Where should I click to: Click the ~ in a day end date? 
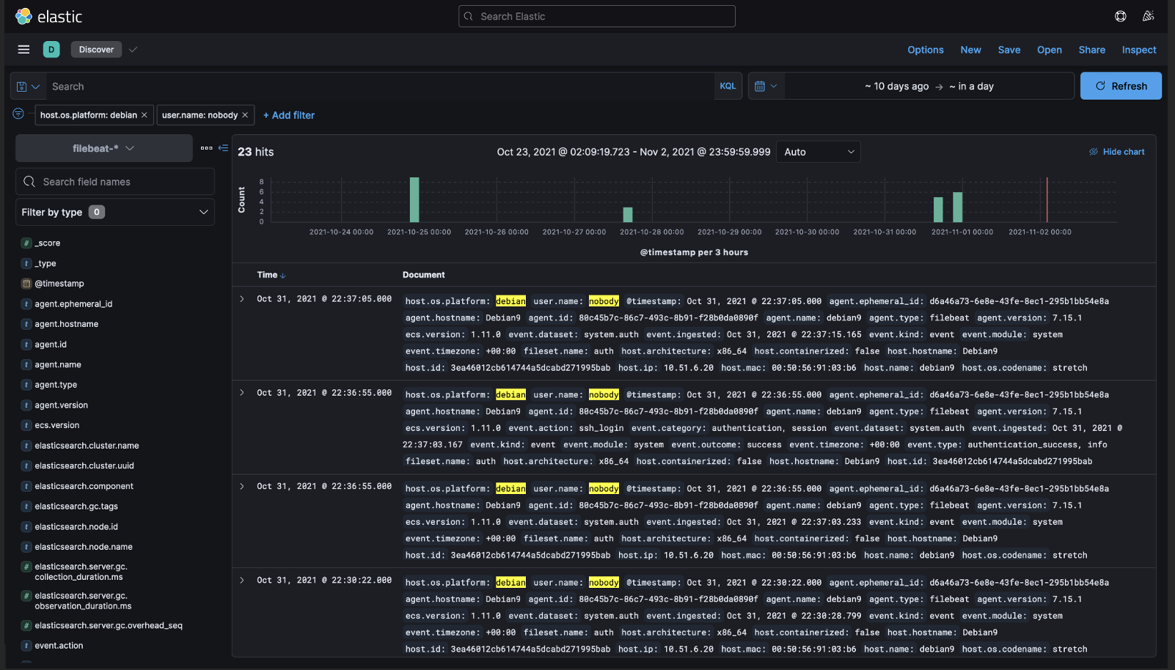pyautogui.click(x=971, y=86)
